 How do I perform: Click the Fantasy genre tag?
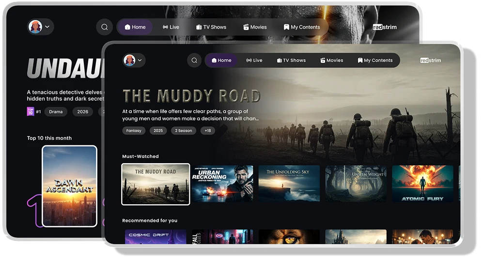[134, 131]
